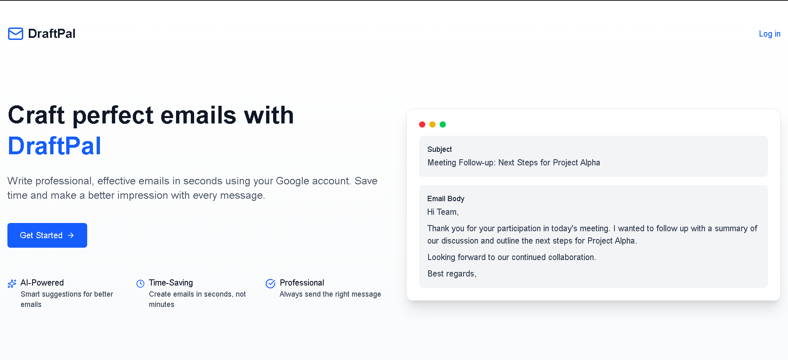This screenshot has width=788, height=360.
Task: Click the Professional feature title
Action: 302,283
